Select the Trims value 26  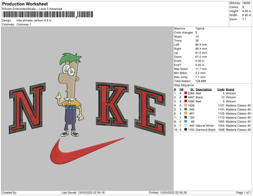(197, 41)
